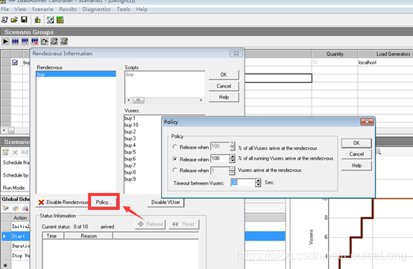Open the Help menu
Viewport: 413px width, 269px height.
[142, 9]
